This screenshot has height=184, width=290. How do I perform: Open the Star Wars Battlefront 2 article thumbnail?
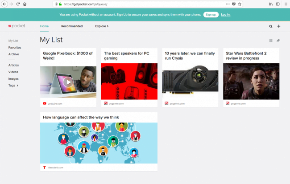tap(251, 82)
